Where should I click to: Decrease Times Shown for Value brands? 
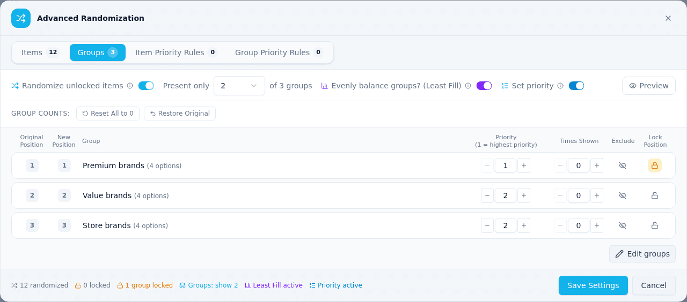560,195
